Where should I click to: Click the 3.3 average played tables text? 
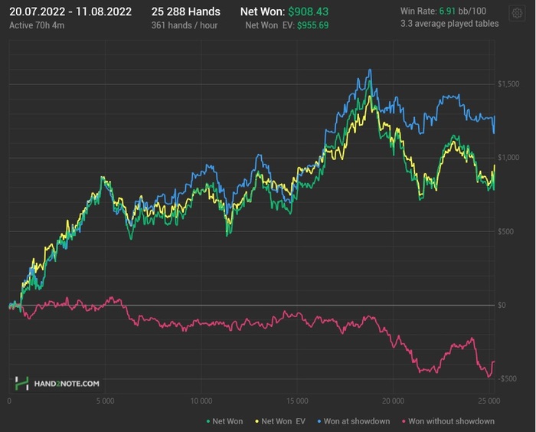pos(449,24)
